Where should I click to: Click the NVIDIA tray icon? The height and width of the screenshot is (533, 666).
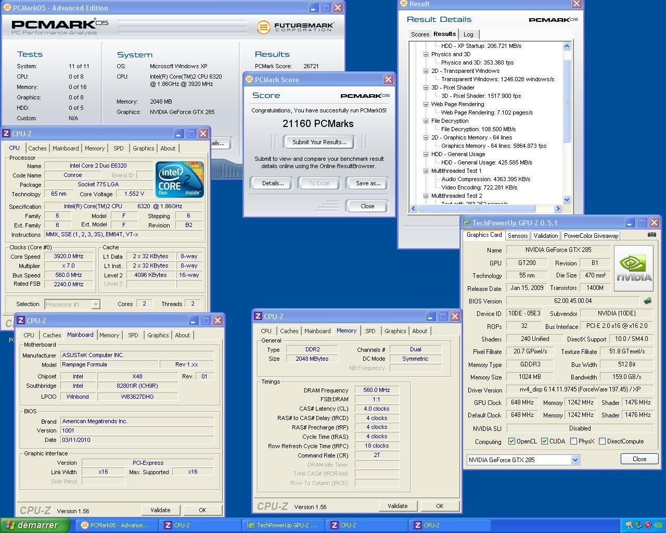click(658, 525)
